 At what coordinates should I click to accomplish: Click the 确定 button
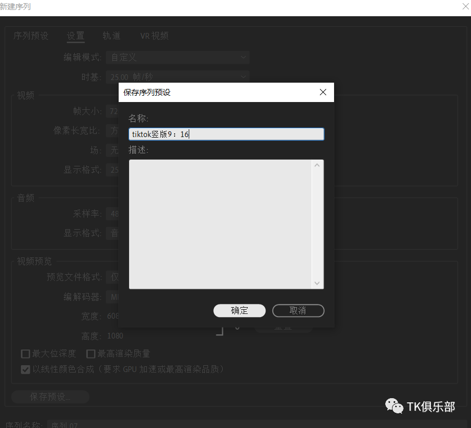coord(239,310)
